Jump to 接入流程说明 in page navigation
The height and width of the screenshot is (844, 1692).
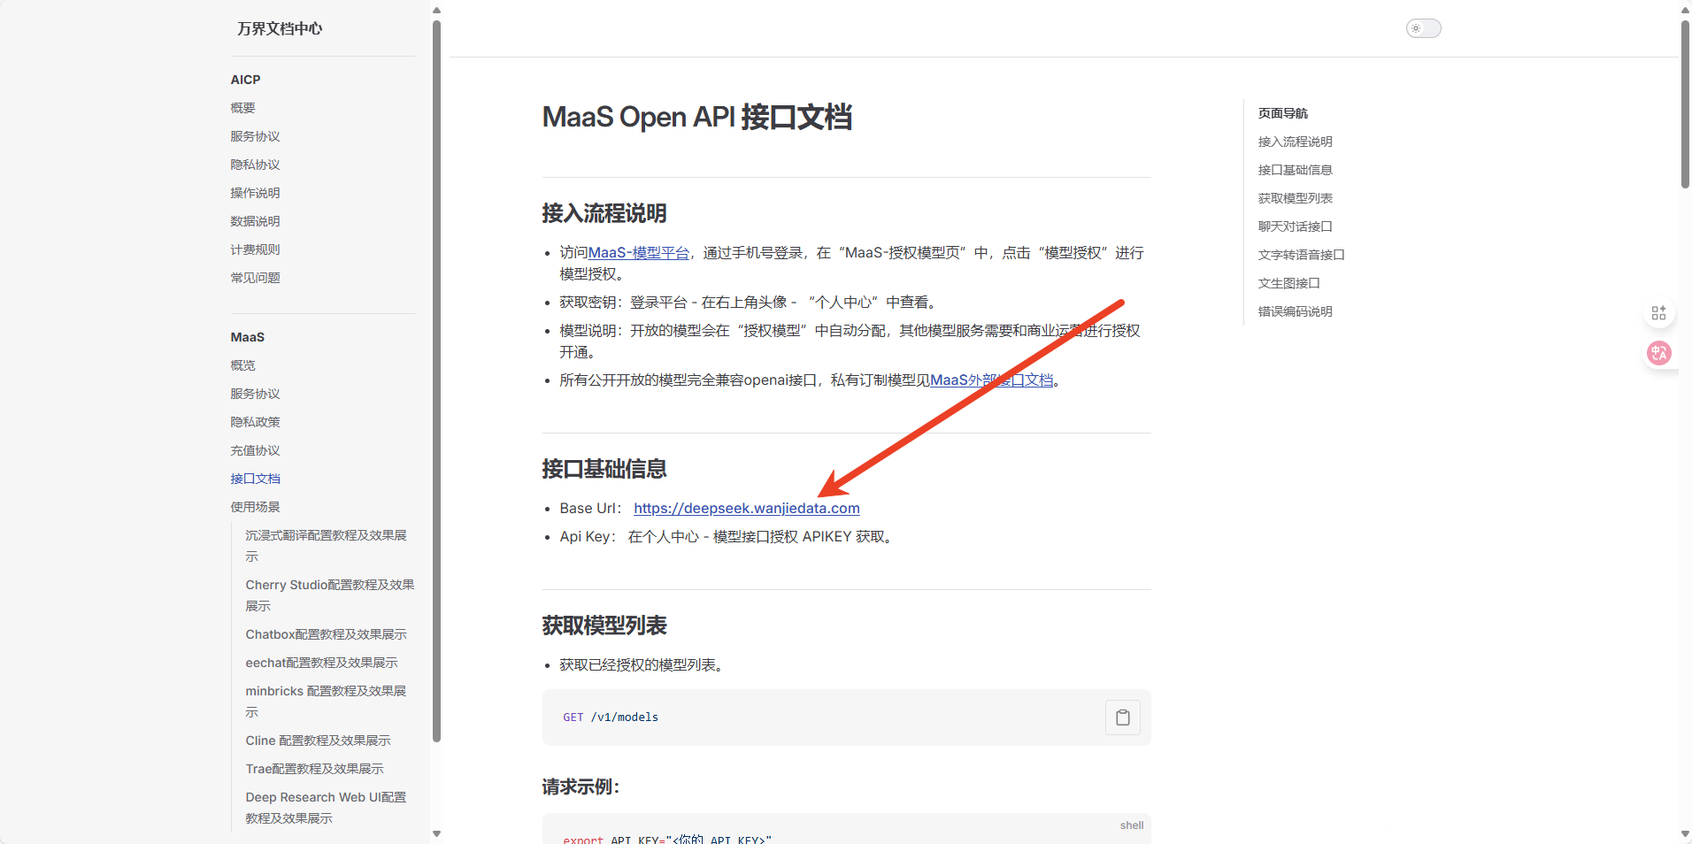[x=1295, y=142]
